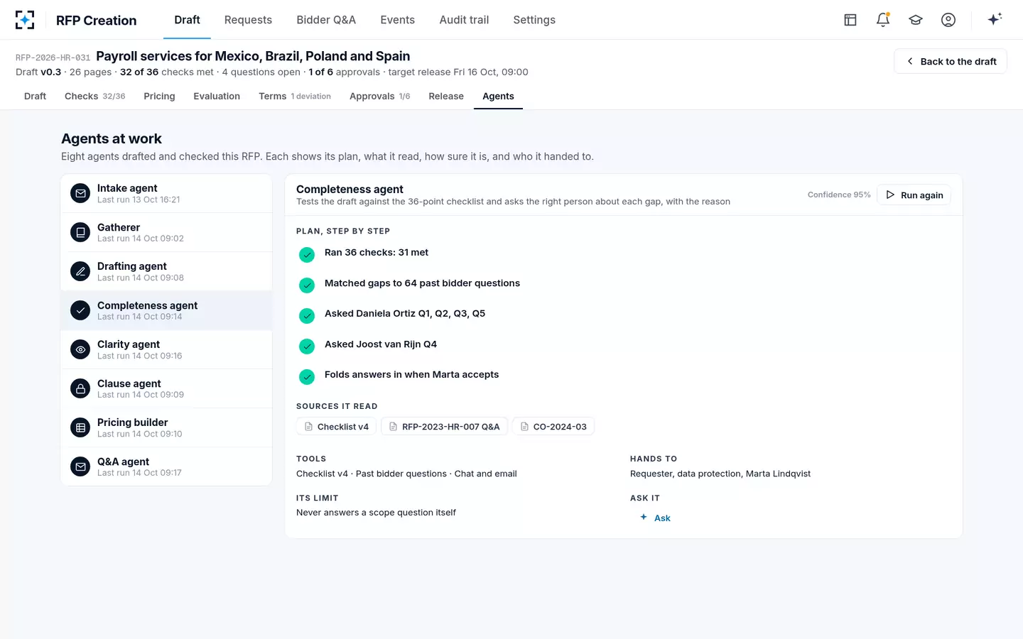Switch to the Evaluation sub-tab
The width and height of the screenshot is (1023, 639).
(217, 97)
